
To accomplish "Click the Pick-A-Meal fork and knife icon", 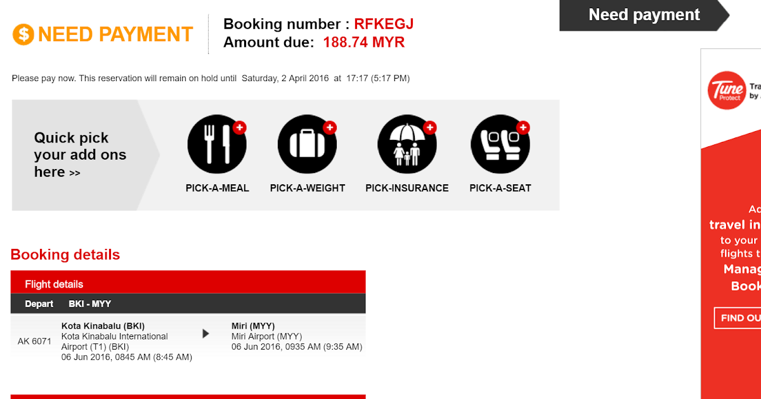I will pyautogui.click(x=217, y=144).
